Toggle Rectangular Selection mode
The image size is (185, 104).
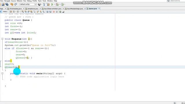point(34,12)
